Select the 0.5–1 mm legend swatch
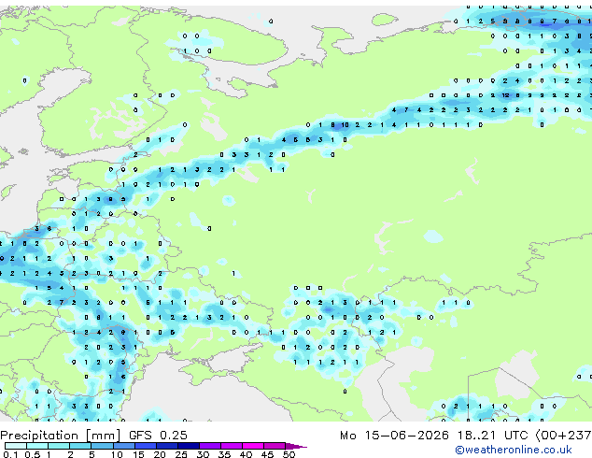 (x=37, y=446)
